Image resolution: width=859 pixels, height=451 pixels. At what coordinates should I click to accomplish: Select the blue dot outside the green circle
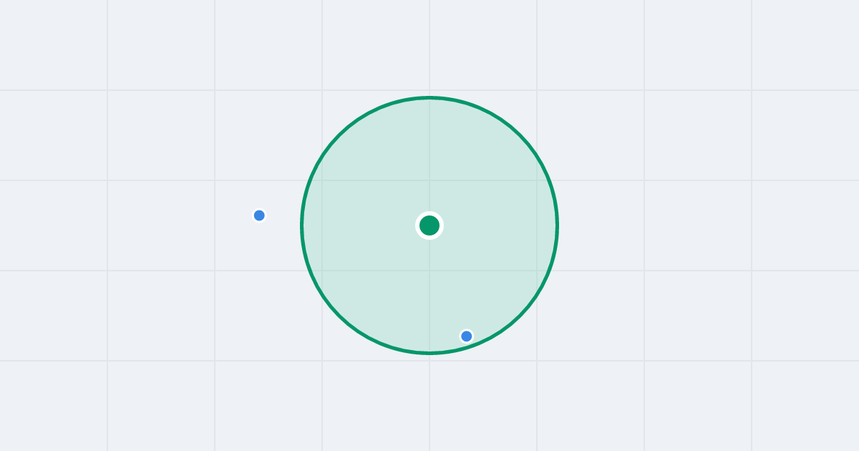[259, 215]
